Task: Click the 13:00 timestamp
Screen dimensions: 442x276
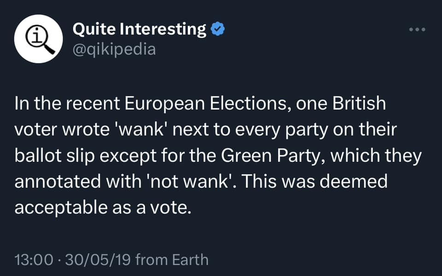Action: click(34, 260)
